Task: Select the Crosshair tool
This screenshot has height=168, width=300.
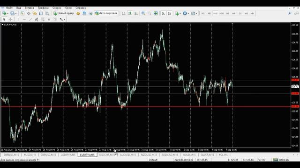Action: [x=10, y=19]
